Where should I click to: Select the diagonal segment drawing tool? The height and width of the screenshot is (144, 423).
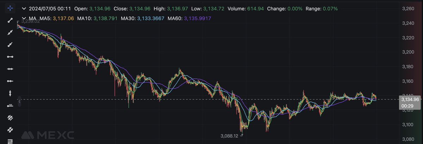point(10,21)
